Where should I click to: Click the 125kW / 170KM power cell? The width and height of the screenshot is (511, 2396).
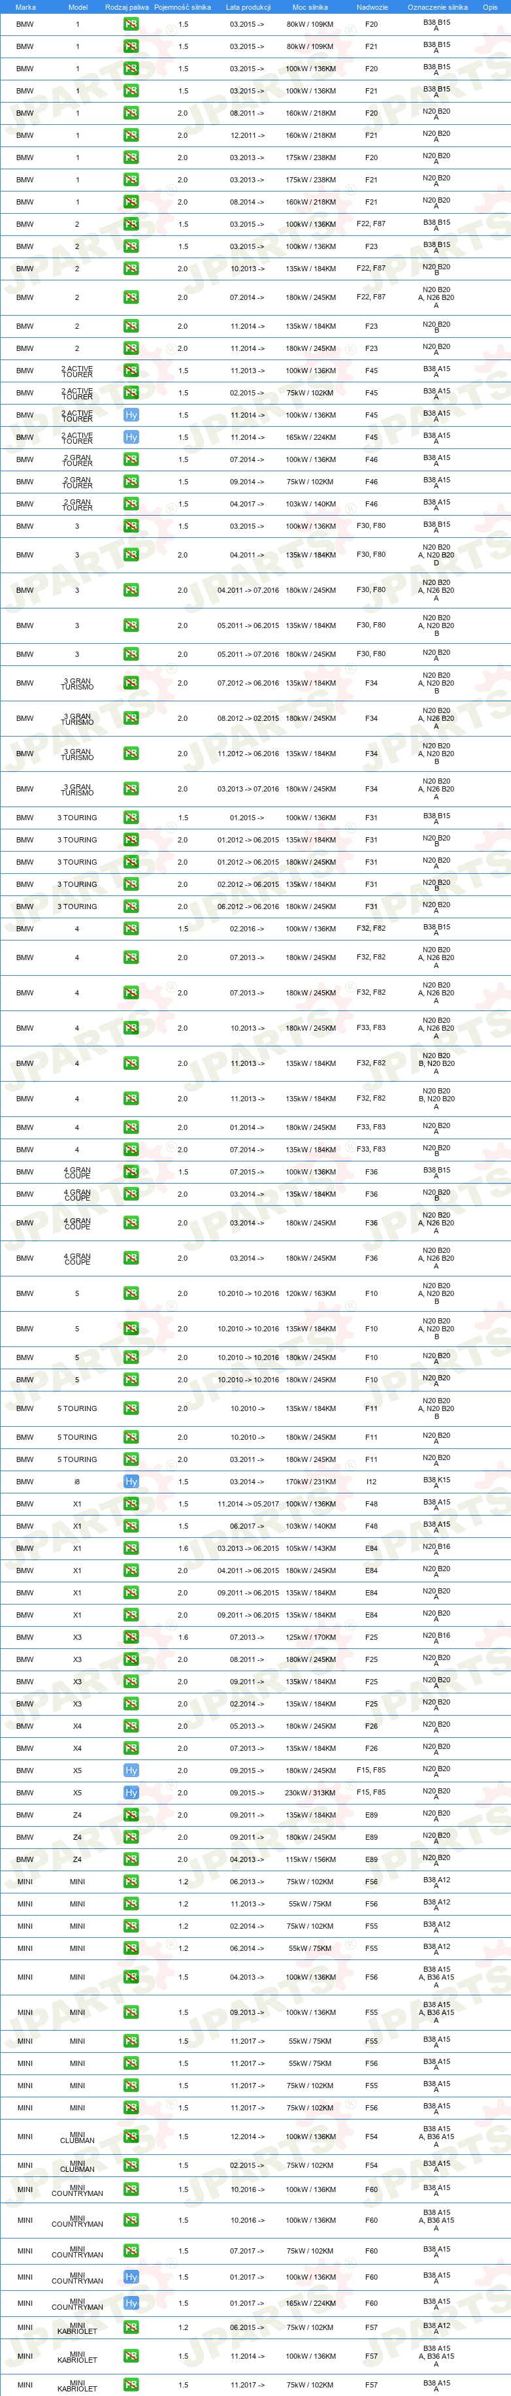tap(311, 1637)
